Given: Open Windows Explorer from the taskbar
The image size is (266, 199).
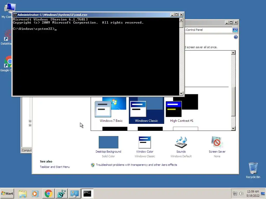Looking at the screenshot, I should [x=23, y=193].
